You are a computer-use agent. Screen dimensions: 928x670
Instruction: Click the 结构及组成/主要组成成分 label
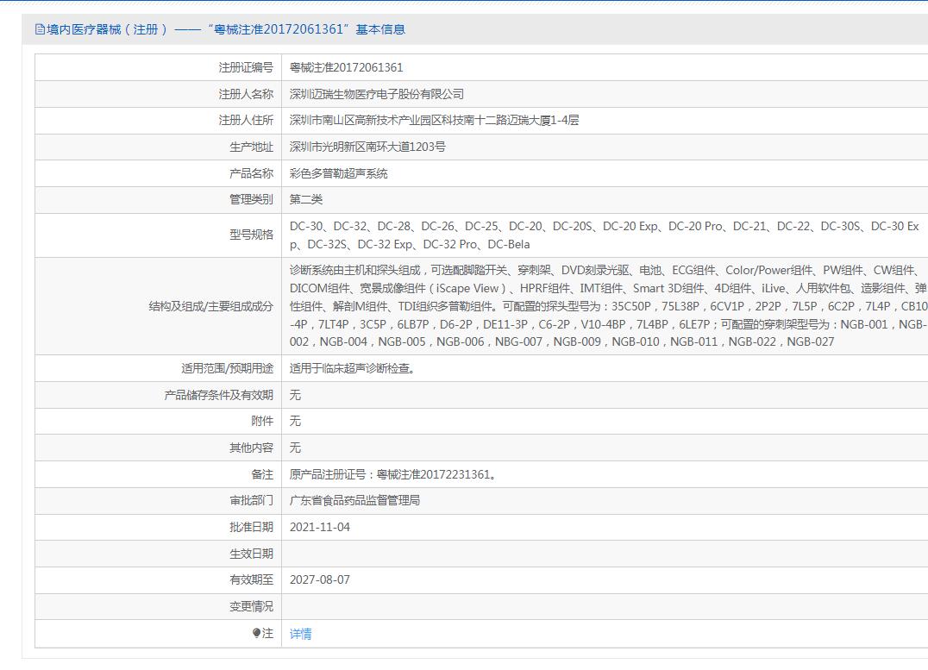[x=211, y=307]
